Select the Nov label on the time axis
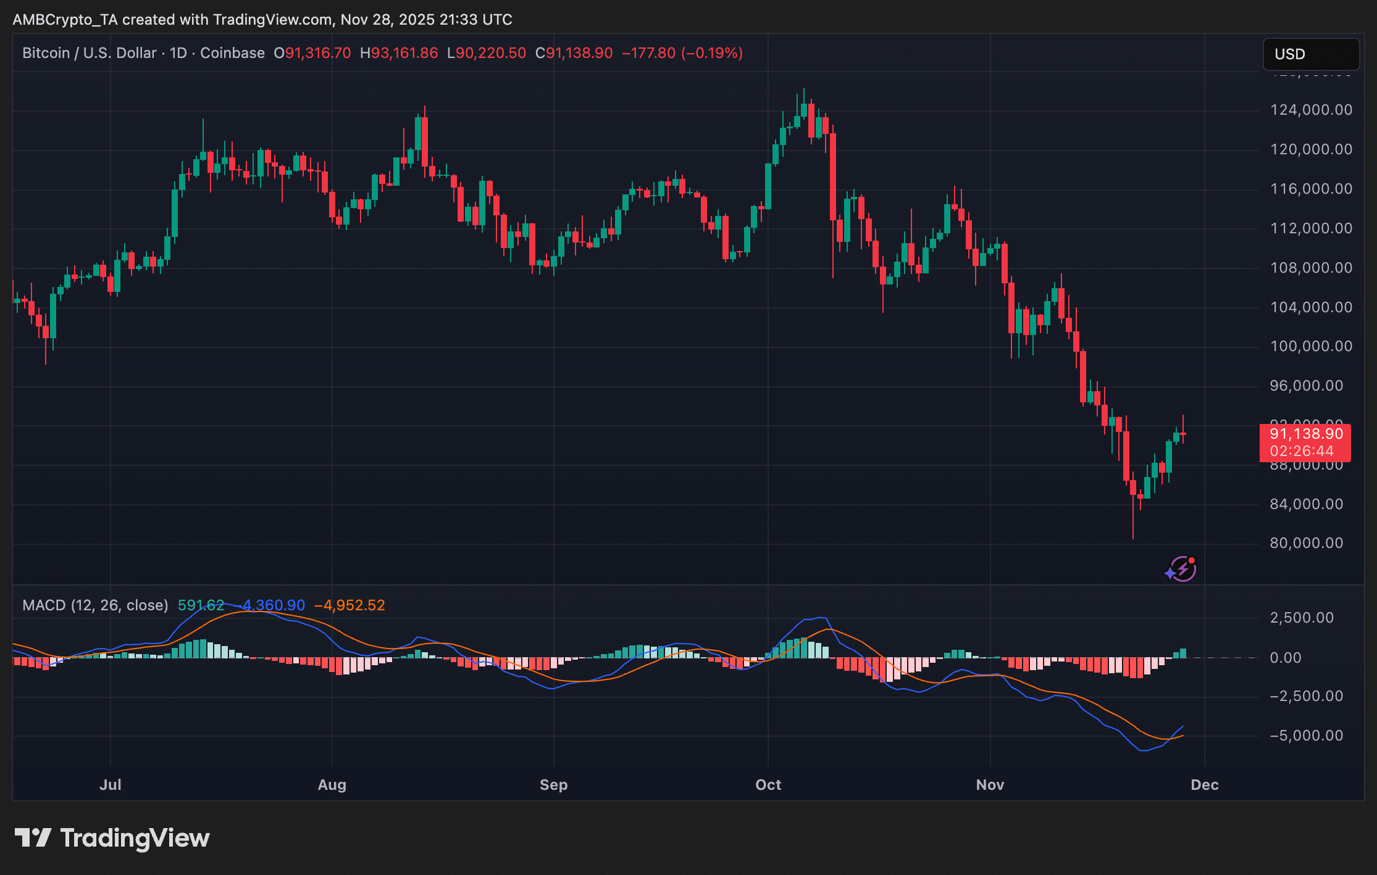This screenshot has width=1377, height=875. [990, 785]
